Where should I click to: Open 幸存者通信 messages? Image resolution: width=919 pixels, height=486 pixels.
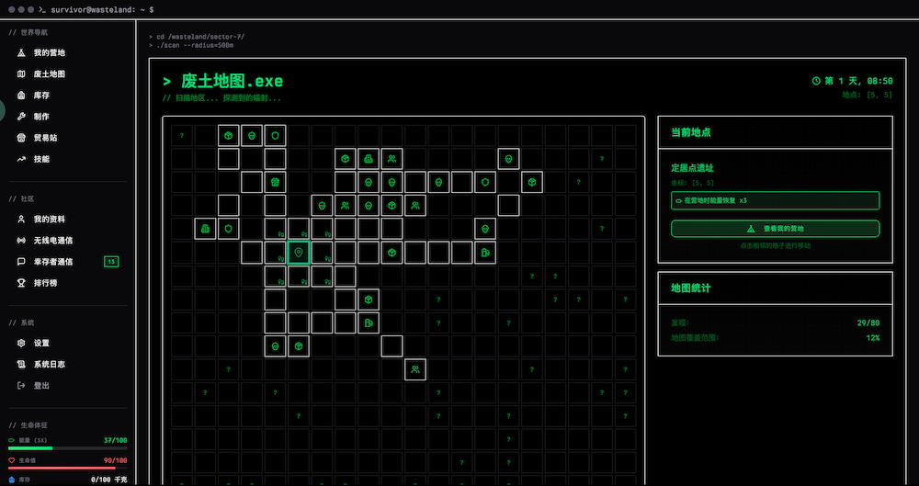pos(52,262)
